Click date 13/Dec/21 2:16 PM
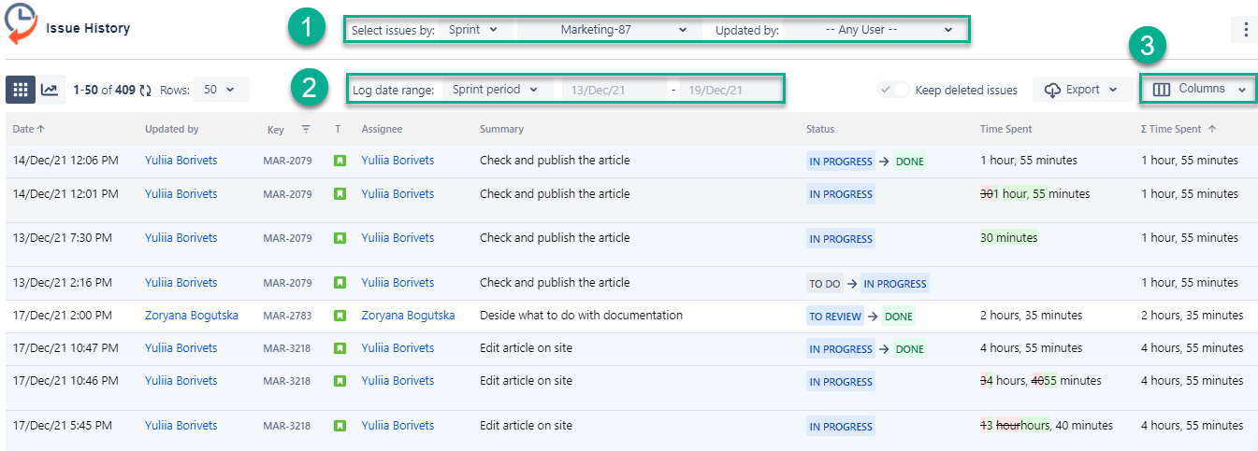Viewport: 1258px width, 451px height. (63, 283)
